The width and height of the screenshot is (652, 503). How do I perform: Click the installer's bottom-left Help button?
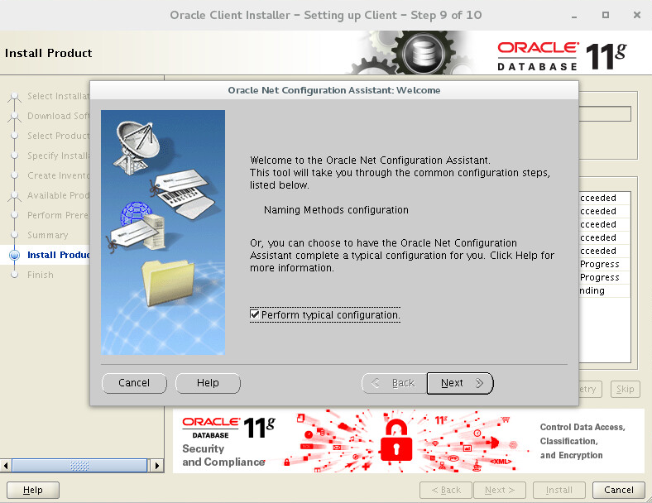click(33, 490)
